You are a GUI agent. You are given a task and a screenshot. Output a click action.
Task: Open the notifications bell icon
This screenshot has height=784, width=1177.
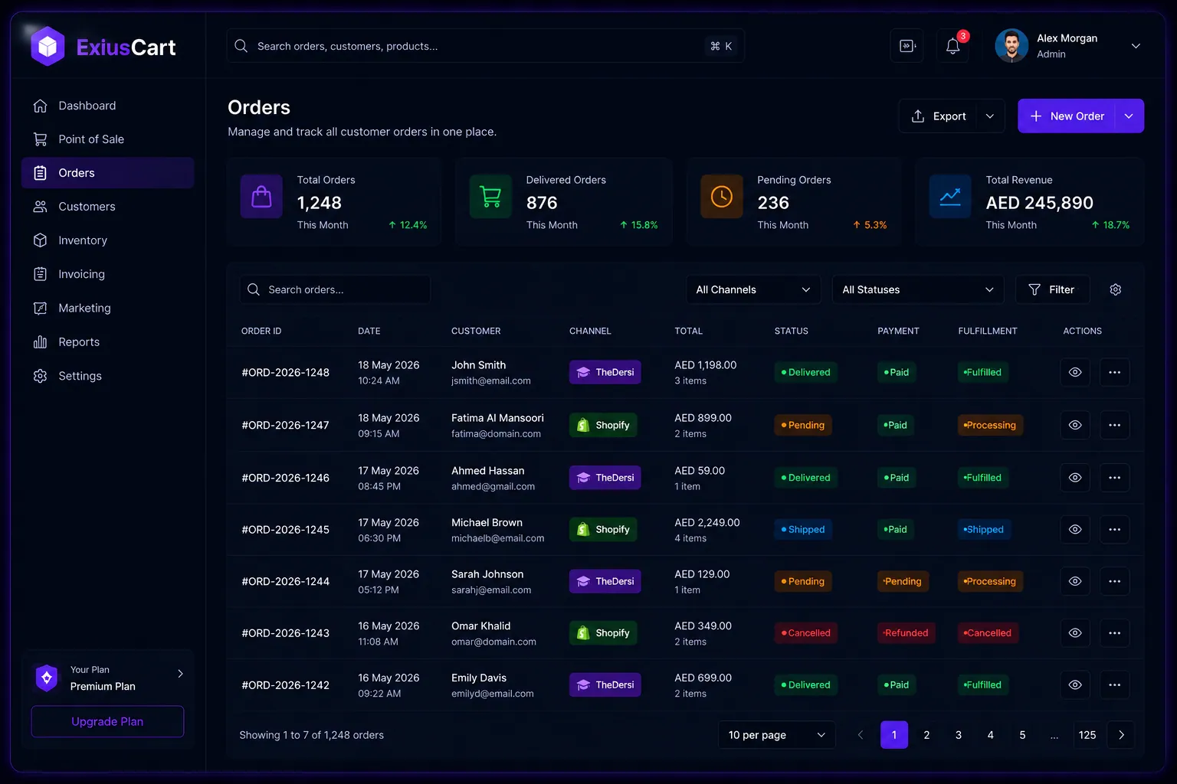952,46
